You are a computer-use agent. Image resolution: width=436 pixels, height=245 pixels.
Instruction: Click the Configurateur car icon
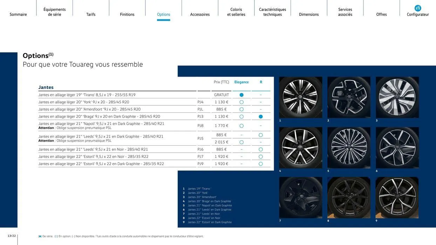(x=418, y=8)
